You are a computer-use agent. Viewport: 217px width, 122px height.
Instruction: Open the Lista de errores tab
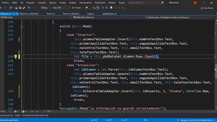(6, 115)
